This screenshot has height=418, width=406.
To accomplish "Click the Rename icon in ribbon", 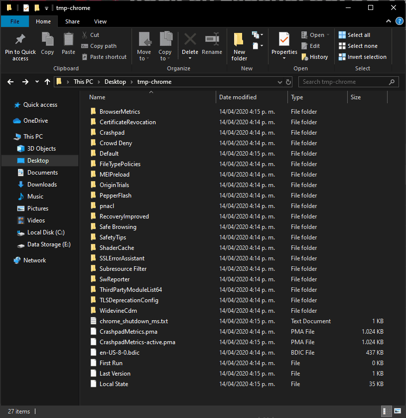I will (x=212, y=40).
